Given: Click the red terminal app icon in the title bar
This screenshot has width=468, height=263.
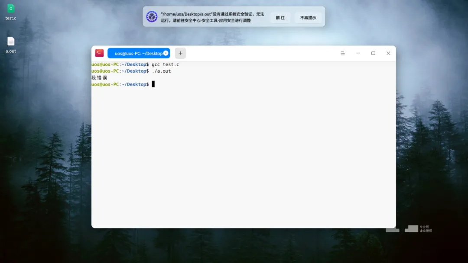Looking at the screenshot, I should [x=99, y=53].
